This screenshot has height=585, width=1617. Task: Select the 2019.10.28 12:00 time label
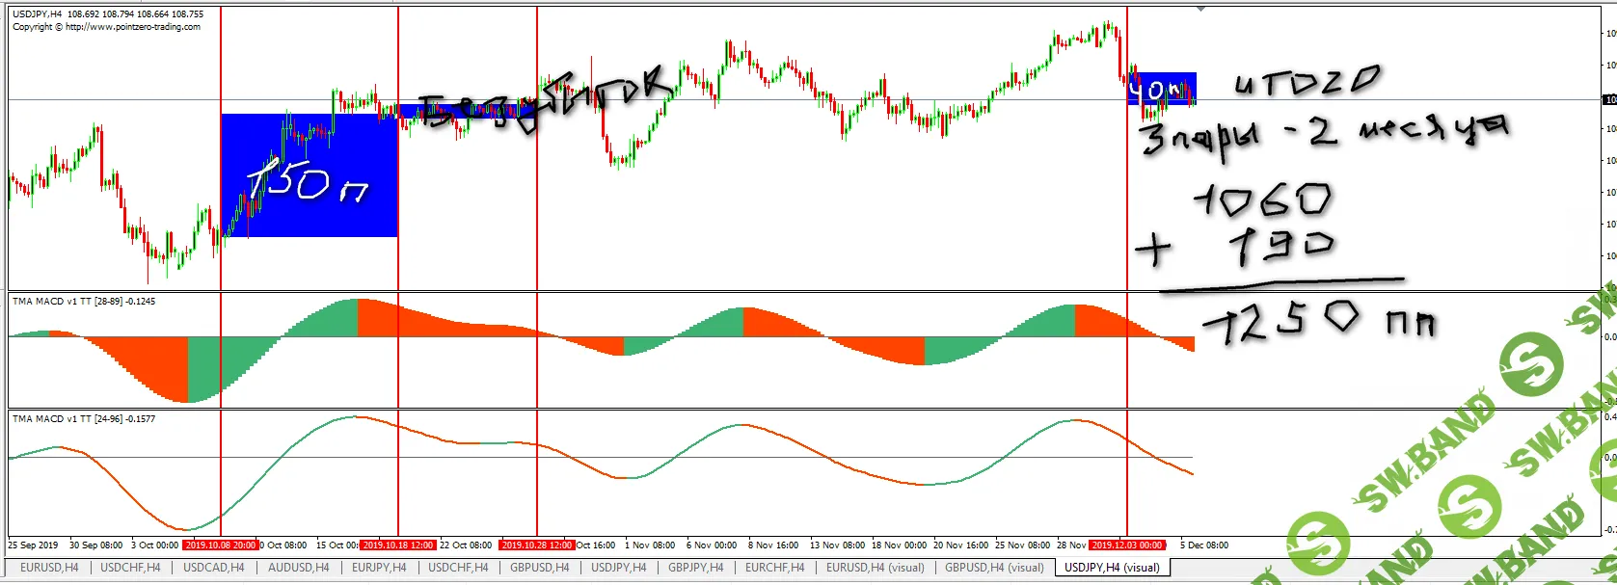(537, 545)
